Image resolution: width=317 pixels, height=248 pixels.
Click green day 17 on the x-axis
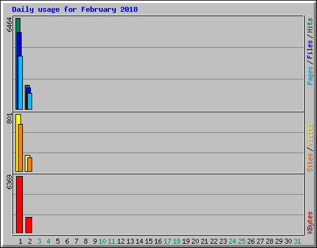167,241
